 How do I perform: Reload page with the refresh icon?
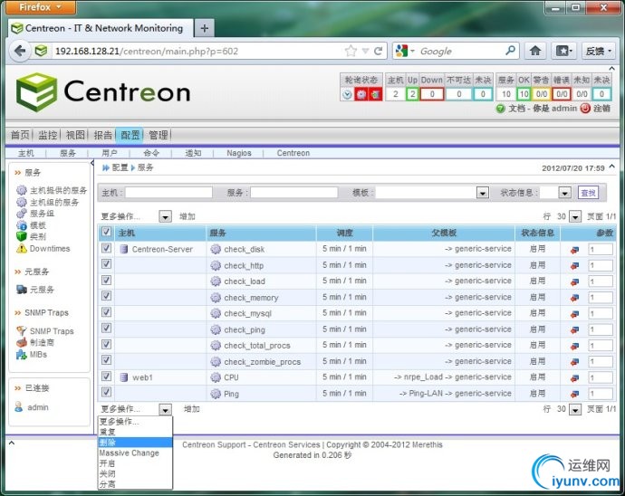click(x=379, y=51)
